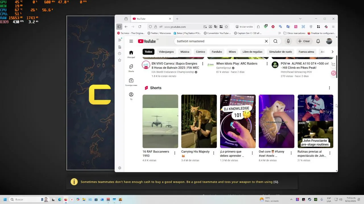
Task: Open sidebar history clock icon
Action: 120,53
